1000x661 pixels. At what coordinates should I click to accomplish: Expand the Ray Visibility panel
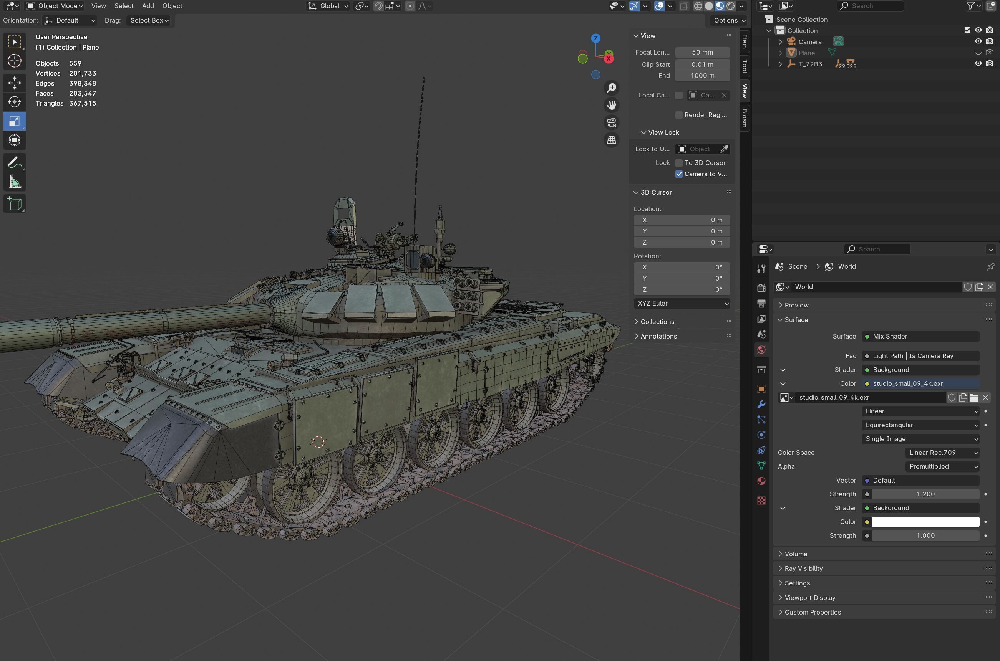(x=803, y=568)
